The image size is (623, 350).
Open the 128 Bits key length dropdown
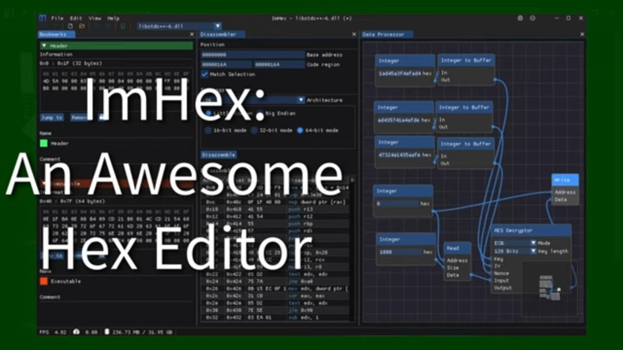[x=515, y=251]
